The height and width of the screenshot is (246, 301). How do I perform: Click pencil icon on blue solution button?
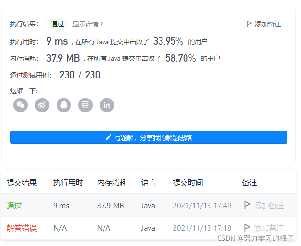108,137
